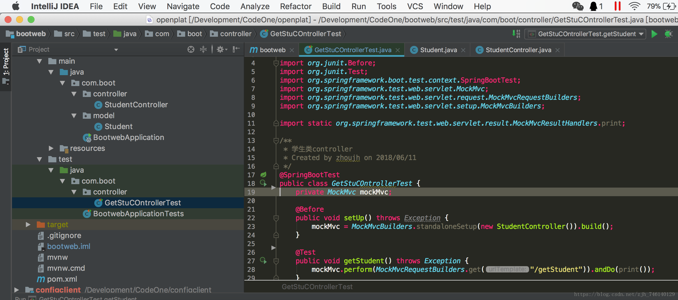The image size is (678, 300).
Task: Open Project panel settings gear
Action: click(x=222, y=49)
